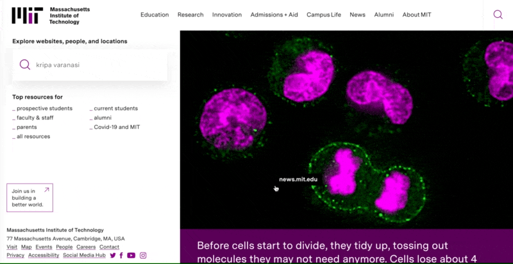Click the arrow in 'Join us' box
The height and width of the screenshot is (264, 513).
(46, 190)
